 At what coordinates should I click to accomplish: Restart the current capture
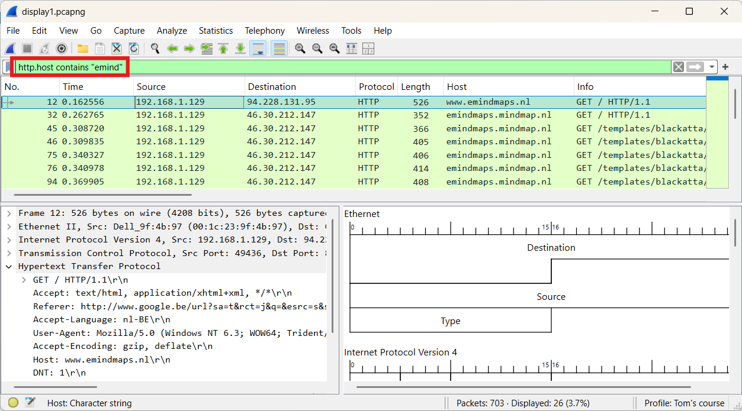(x=44, y=48)
